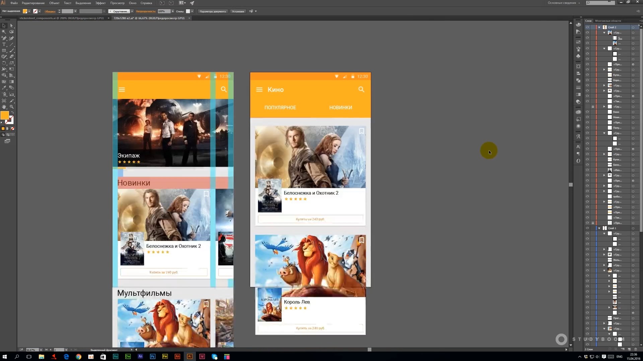Select the Magic Wand tool
The width and height of the screenshot is (643, 361).
[x=4, y=32]
